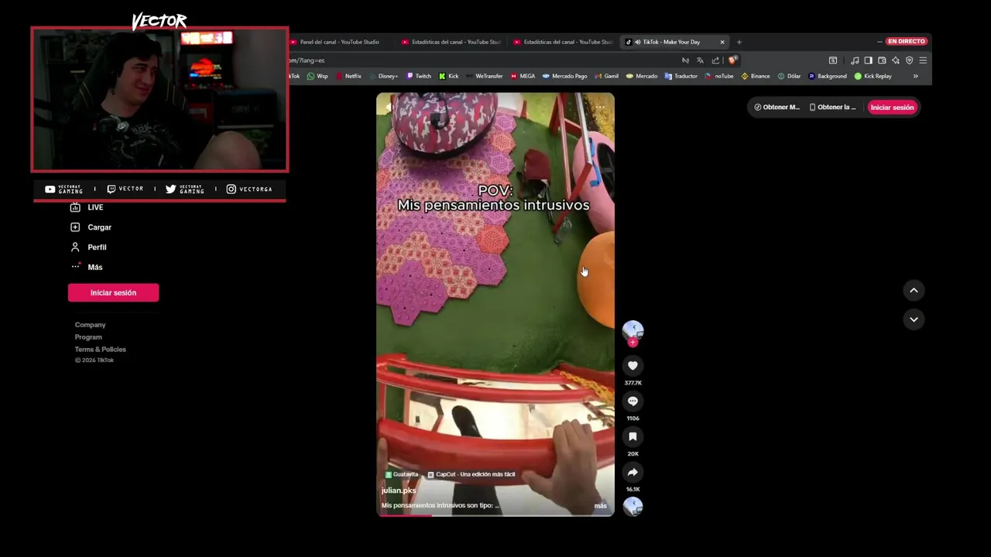Image resolution: width=991 pixels, height=557 pixels.
Task: Open three-dot options on the video
Action: 600,107
